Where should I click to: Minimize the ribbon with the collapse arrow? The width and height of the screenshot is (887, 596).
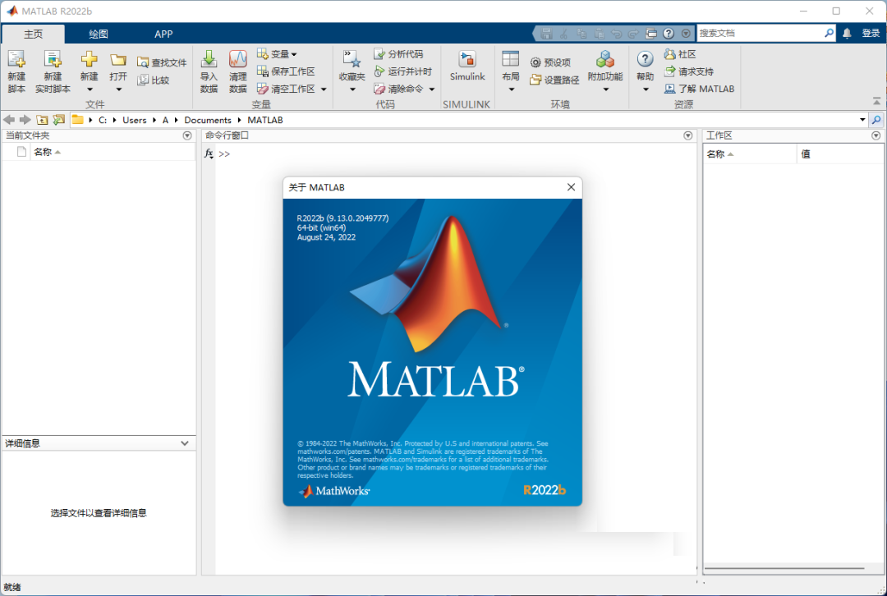pos(876,101)
